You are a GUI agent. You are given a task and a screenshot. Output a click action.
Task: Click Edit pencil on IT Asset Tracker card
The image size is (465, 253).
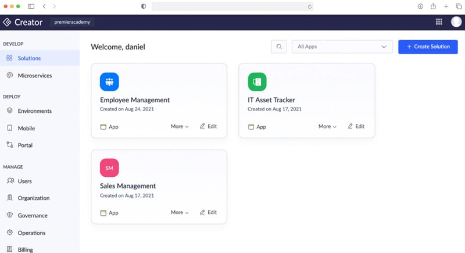click(350, 126)
